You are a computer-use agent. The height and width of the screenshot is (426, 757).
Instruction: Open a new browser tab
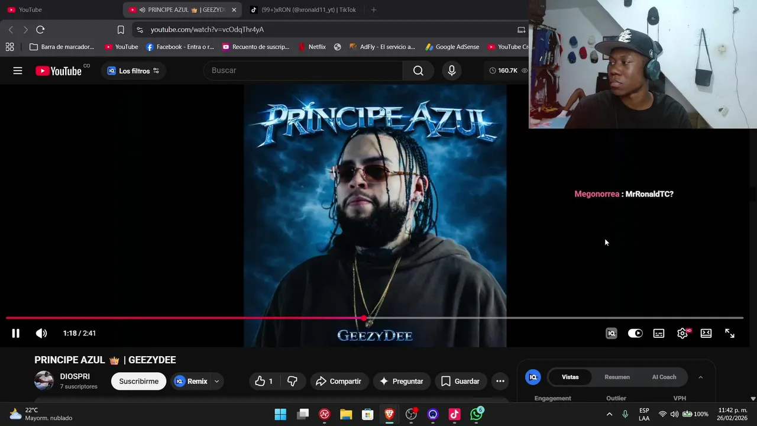pyautogui.click(x=373, y=9)
